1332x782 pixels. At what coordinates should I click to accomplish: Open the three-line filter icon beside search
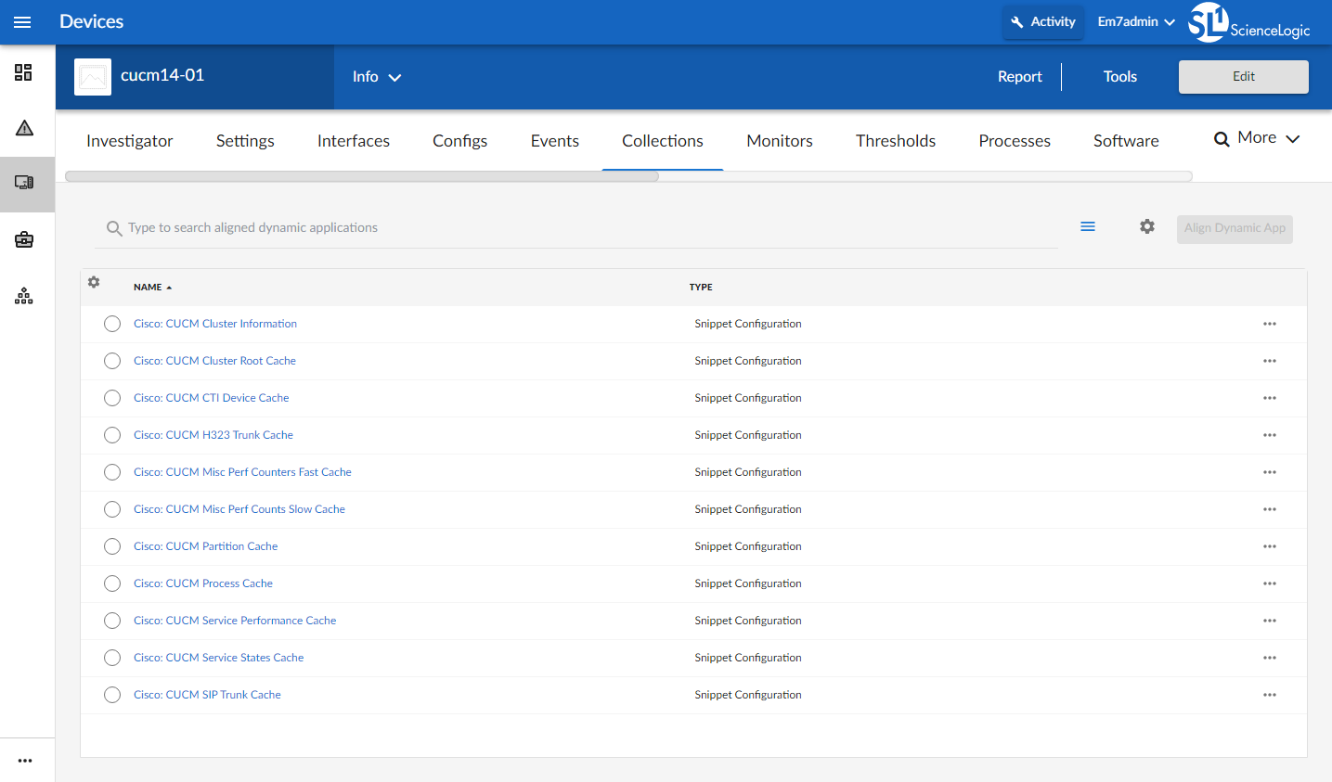click(x=1088, y=227)
